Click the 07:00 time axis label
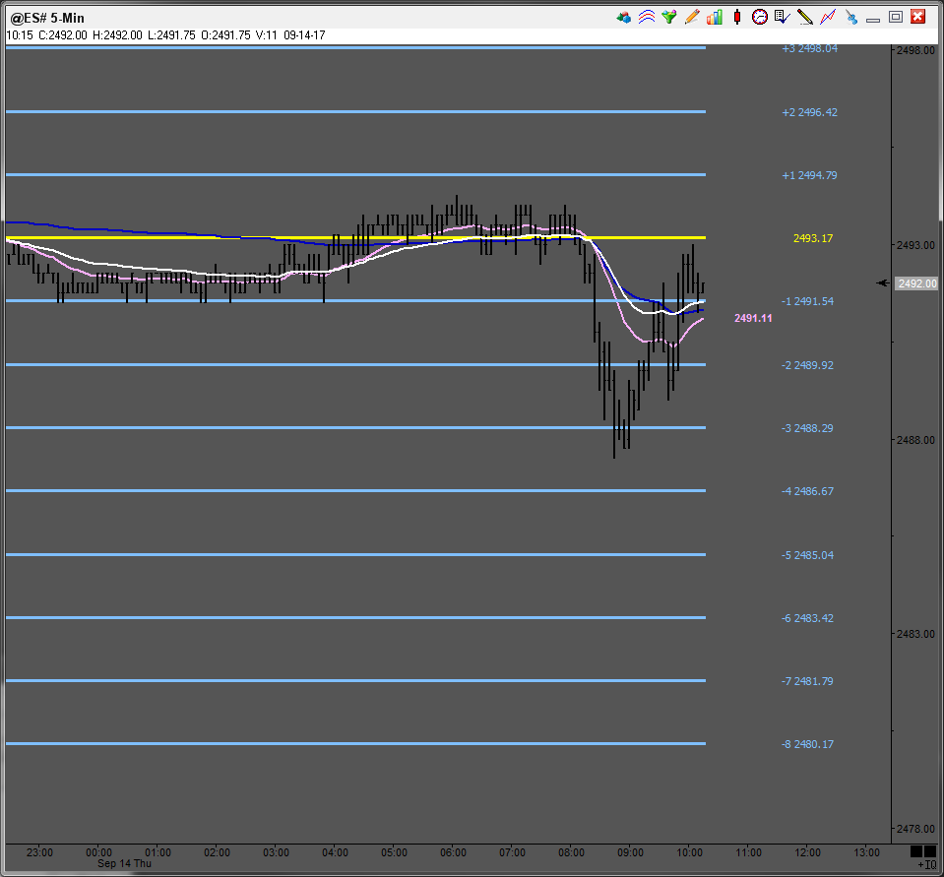Viewport: 944px width, 877px height. click(x=512, y=853)
